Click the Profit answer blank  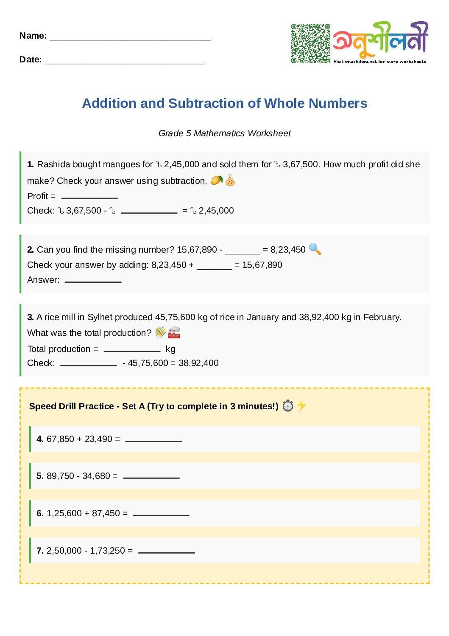point(89,197)
